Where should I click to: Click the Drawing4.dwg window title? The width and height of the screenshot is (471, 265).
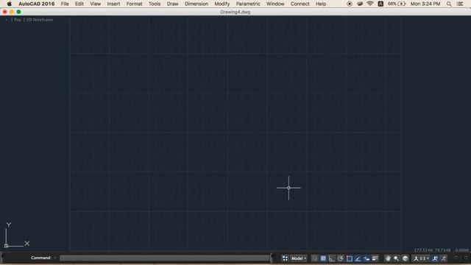click(235, 12)
